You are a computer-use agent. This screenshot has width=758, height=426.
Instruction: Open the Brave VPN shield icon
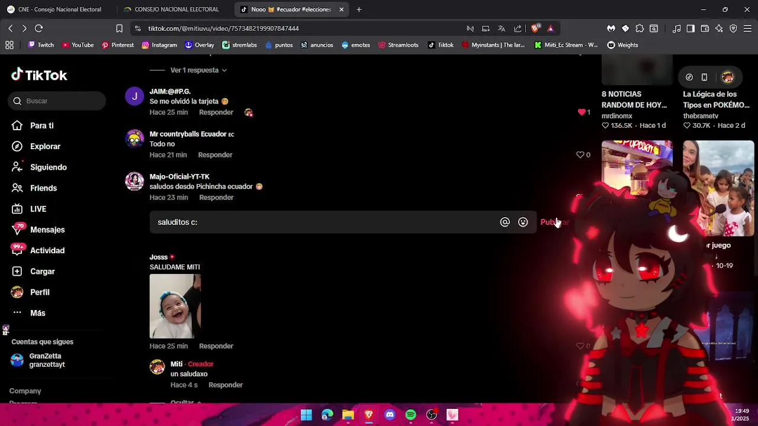point(733,28)
